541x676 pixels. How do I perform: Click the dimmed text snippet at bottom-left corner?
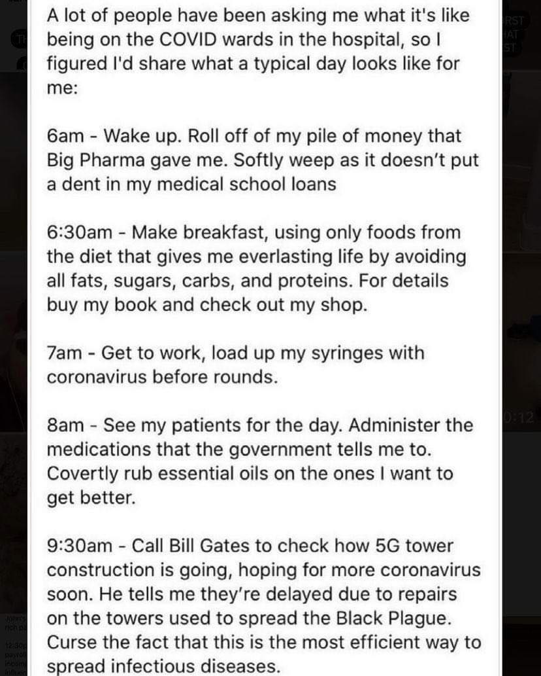tap(16, 645)
